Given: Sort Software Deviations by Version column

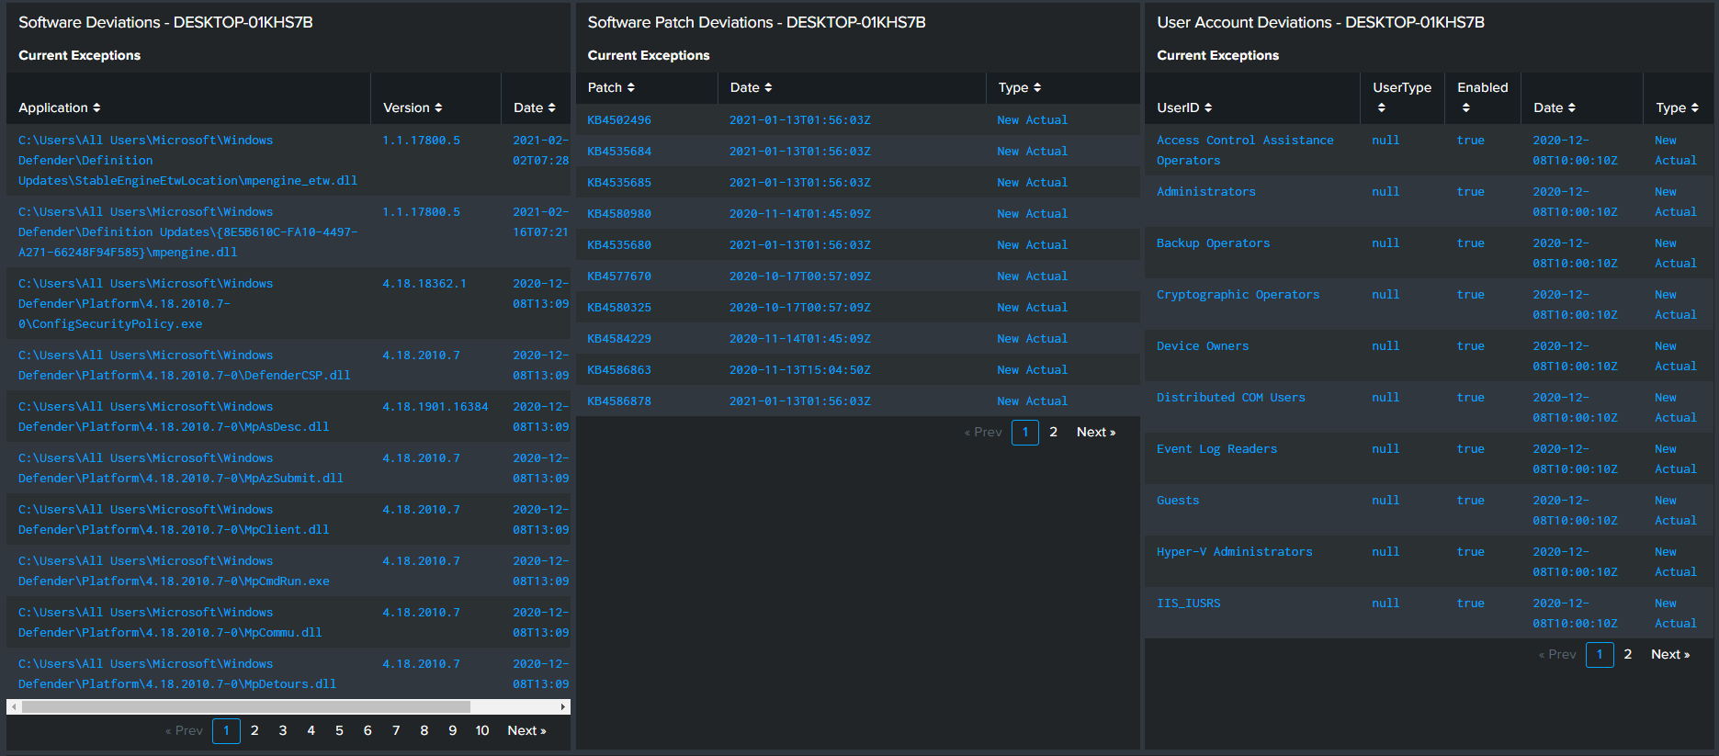Looking at the screenshot, I should (x=413, y=107).
